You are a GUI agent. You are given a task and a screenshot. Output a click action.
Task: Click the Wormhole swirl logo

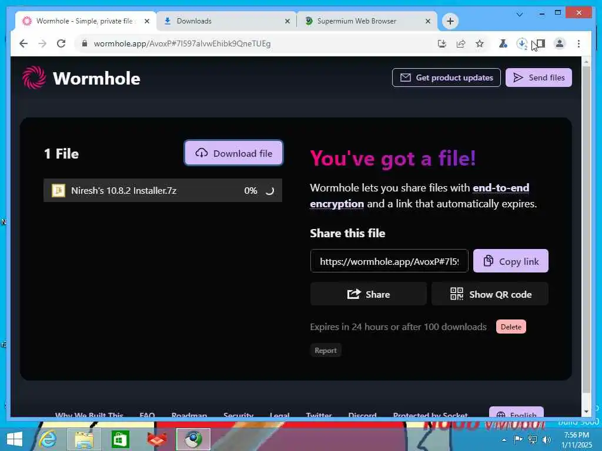(x=34, y=78)
